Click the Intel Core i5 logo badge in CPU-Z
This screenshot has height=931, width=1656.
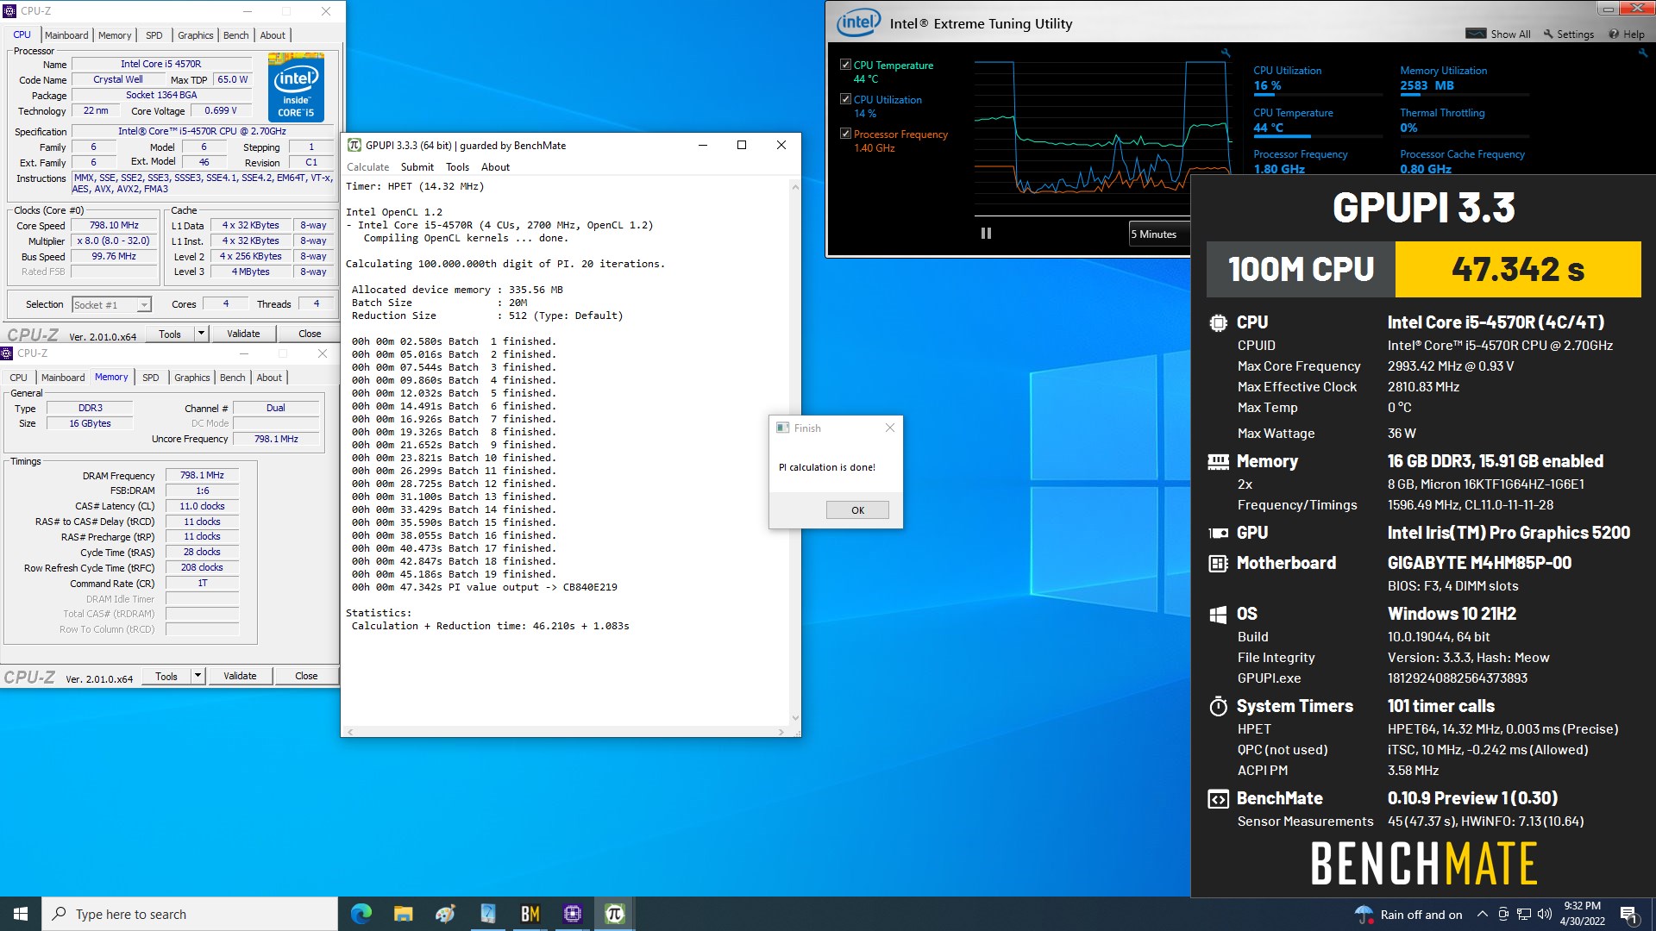(296, 87)
